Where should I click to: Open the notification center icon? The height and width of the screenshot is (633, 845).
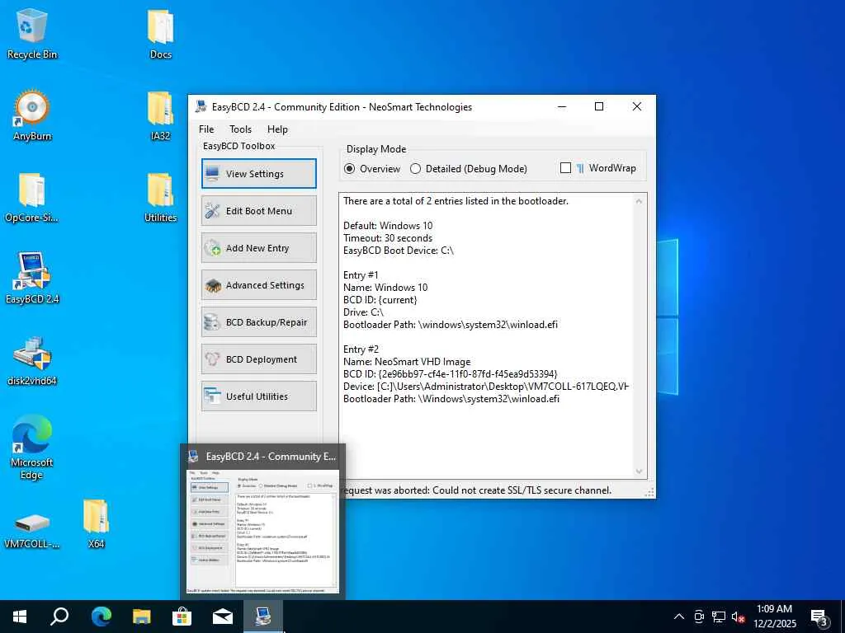819,617
